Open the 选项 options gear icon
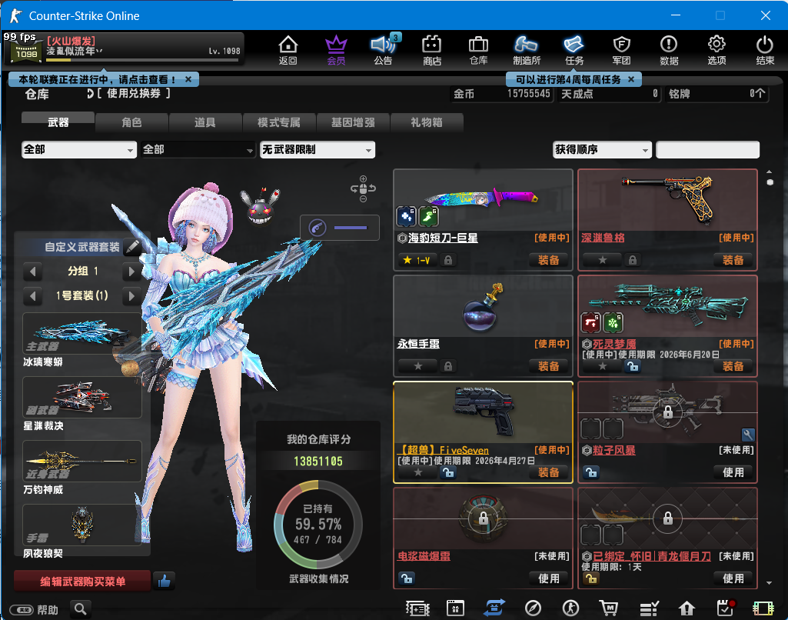The width and height of the screenshot is (788, 620). [717, 50]
